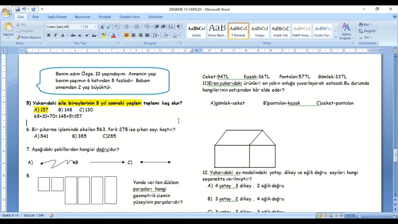Click Kopyala to copy selection

point(24,31)
